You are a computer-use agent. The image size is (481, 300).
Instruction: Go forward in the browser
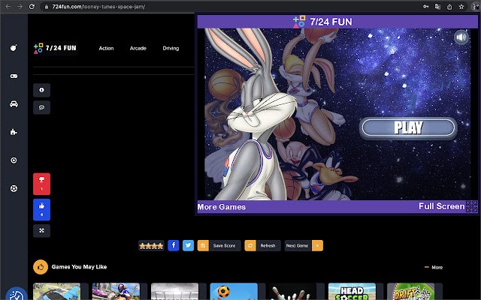(20, 7)
